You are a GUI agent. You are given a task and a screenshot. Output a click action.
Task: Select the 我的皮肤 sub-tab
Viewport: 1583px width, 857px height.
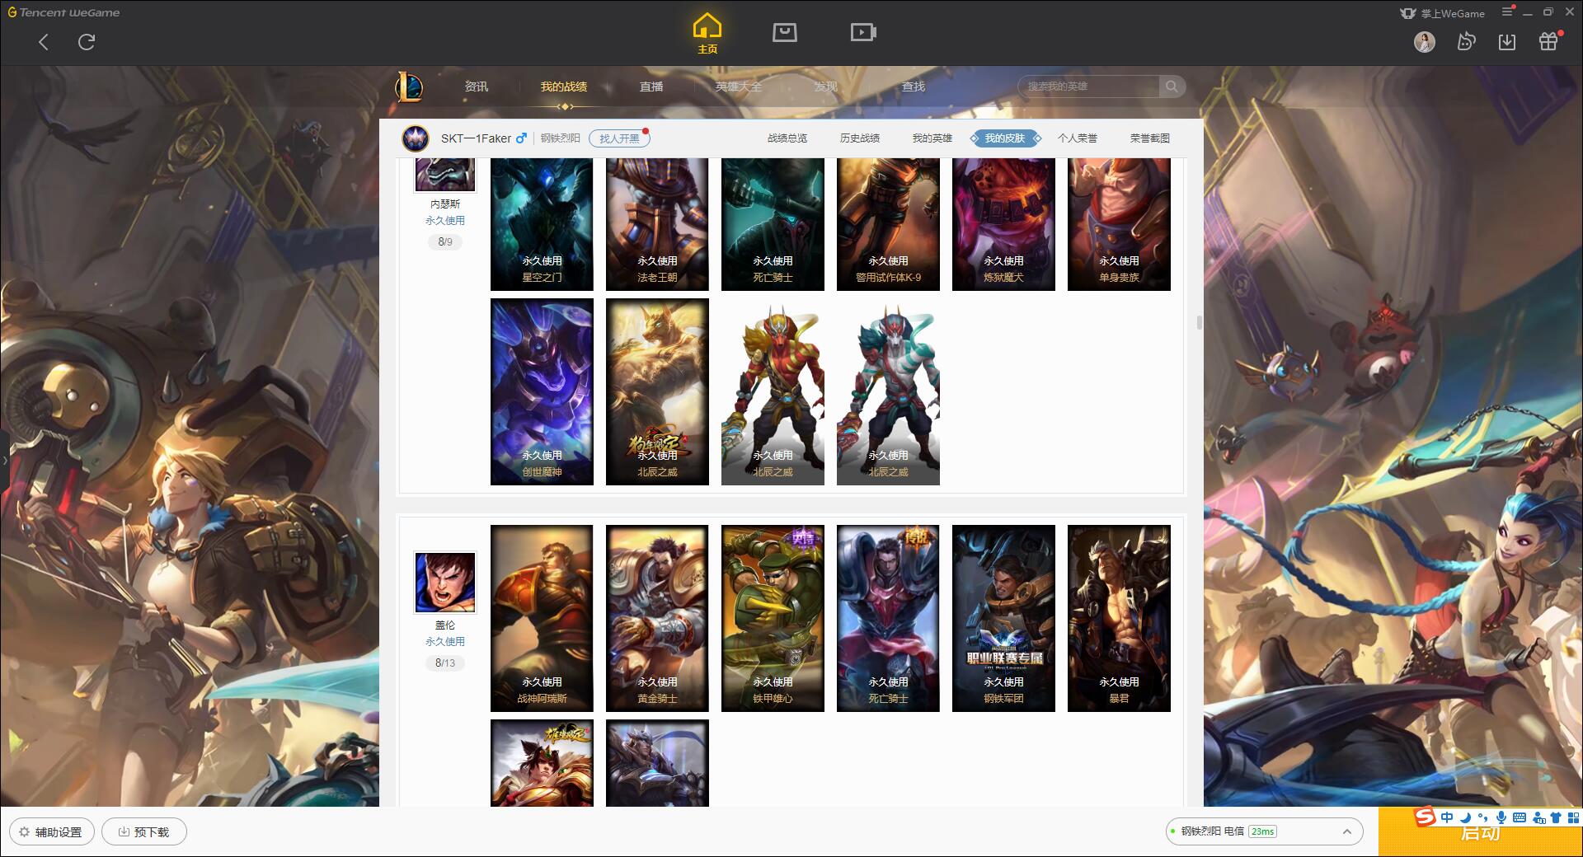[1005, 138]
